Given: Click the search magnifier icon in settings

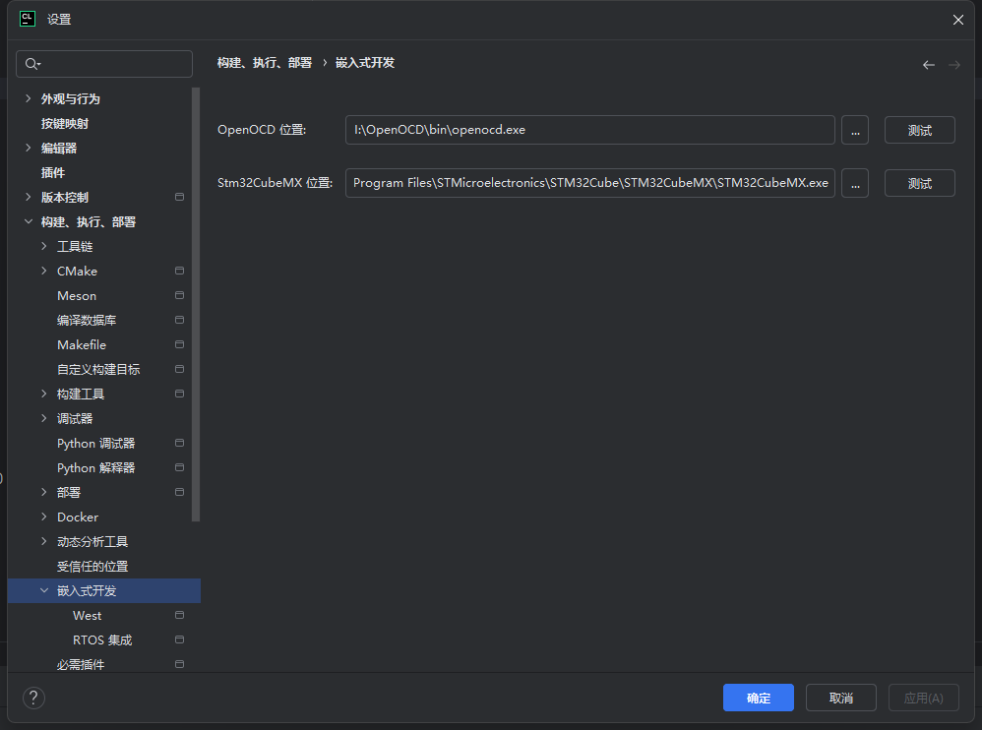Looking at the screenshot, I should (x=31, y=64).
